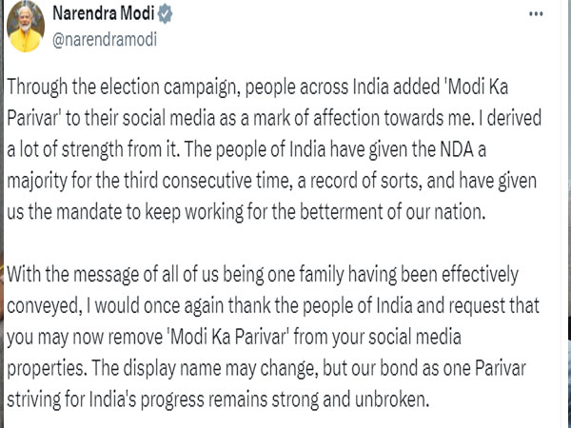571x428 pixels.
Task: Open the @narendramodi handle link
Action: (105, 39)
